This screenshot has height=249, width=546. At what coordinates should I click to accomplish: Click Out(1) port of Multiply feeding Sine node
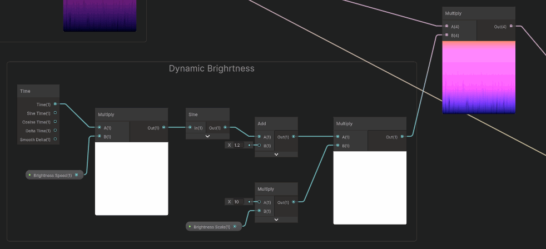[163, 127]
